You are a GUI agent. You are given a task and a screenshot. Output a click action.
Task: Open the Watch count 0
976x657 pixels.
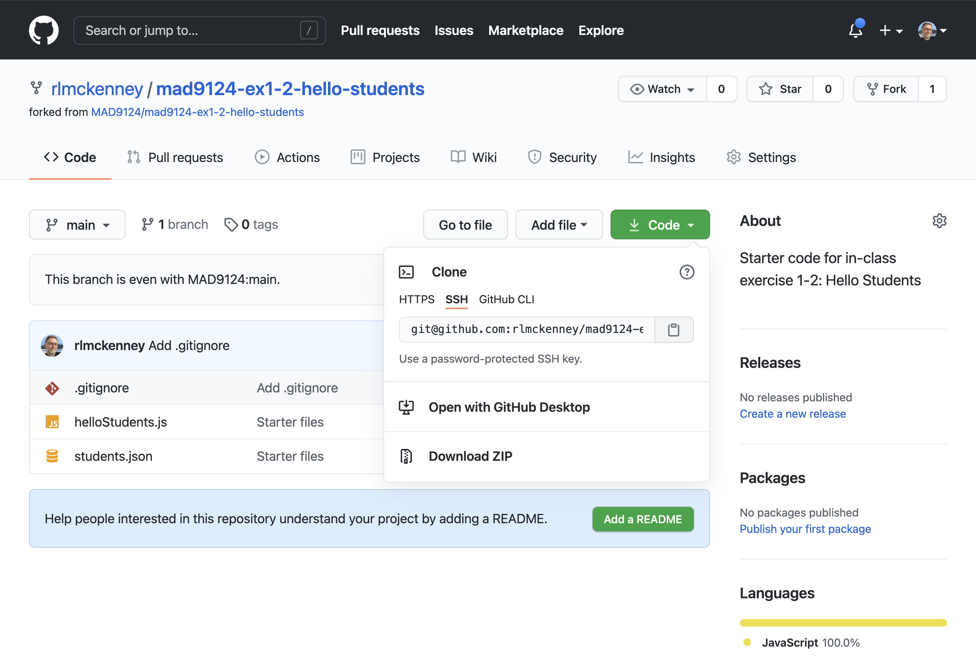click(x=722, y=89)
